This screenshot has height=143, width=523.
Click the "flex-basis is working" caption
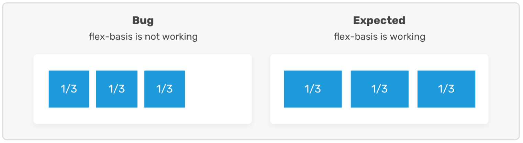[379, 36]
